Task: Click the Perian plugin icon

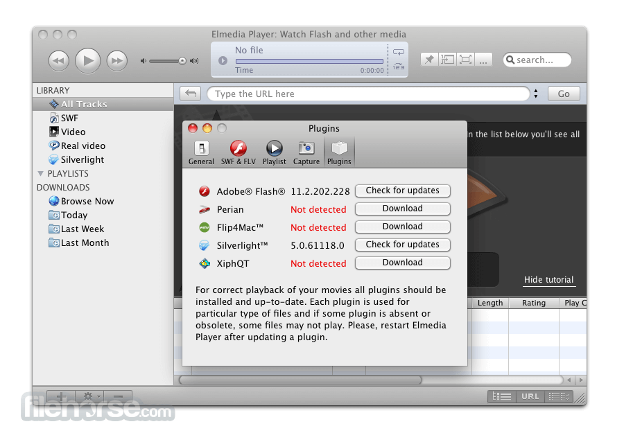Action: (205, 209)
